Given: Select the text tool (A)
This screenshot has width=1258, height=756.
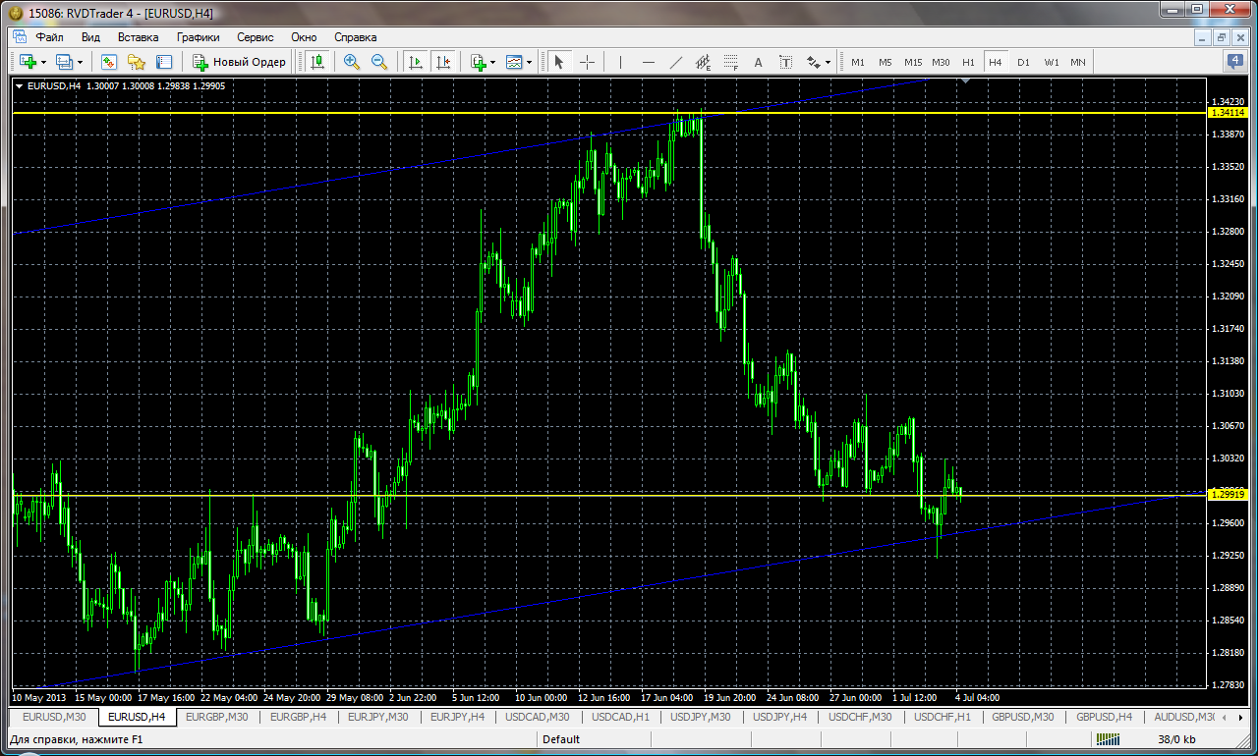Looking at the screenshot, I should (758, 62).
